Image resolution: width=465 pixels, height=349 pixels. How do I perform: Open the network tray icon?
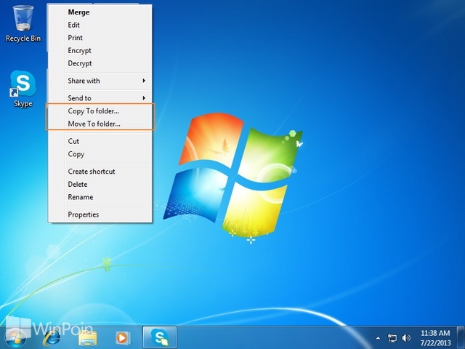[x=392, y=337]
